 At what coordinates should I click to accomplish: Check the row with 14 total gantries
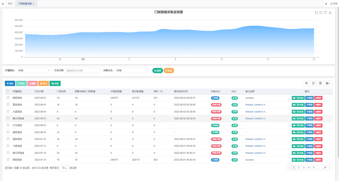8,132
